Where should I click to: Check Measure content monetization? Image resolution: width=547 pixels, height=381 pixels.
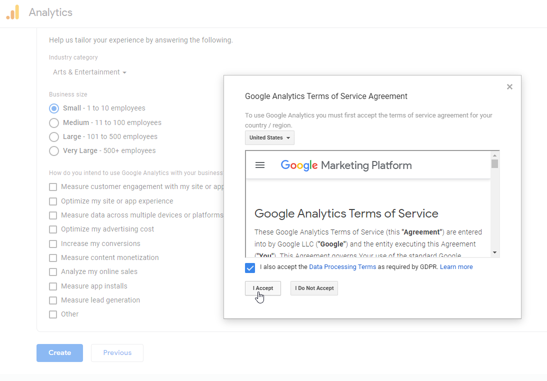tap(53, 258)
